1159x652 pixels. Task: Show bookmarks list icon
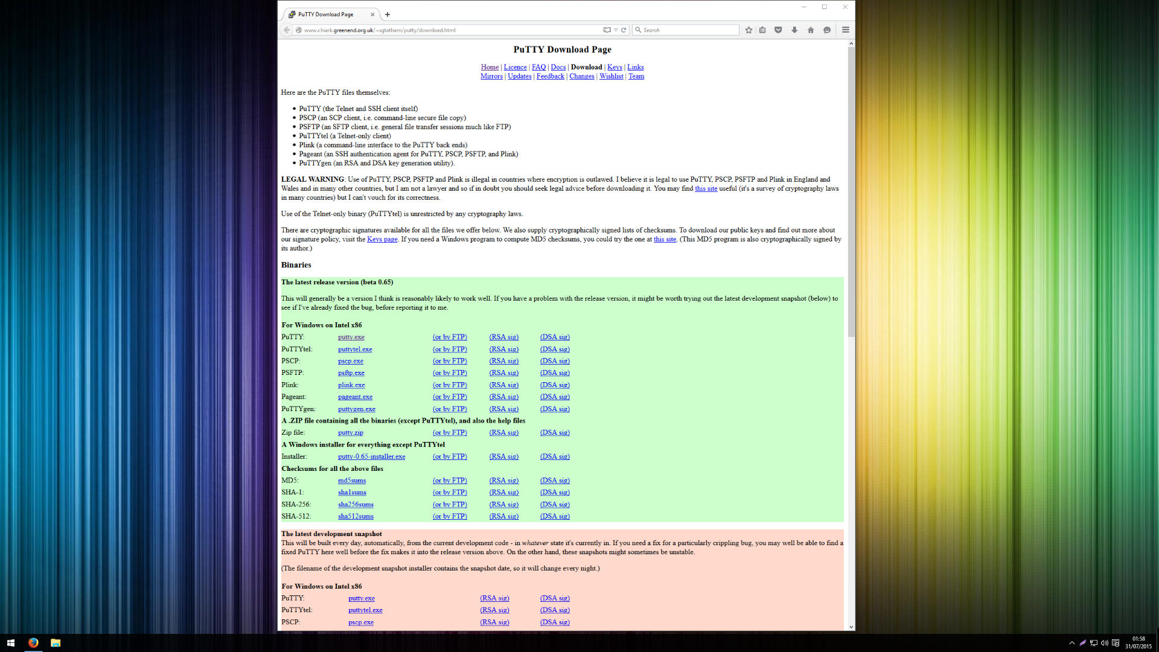[x=762, y=30]
